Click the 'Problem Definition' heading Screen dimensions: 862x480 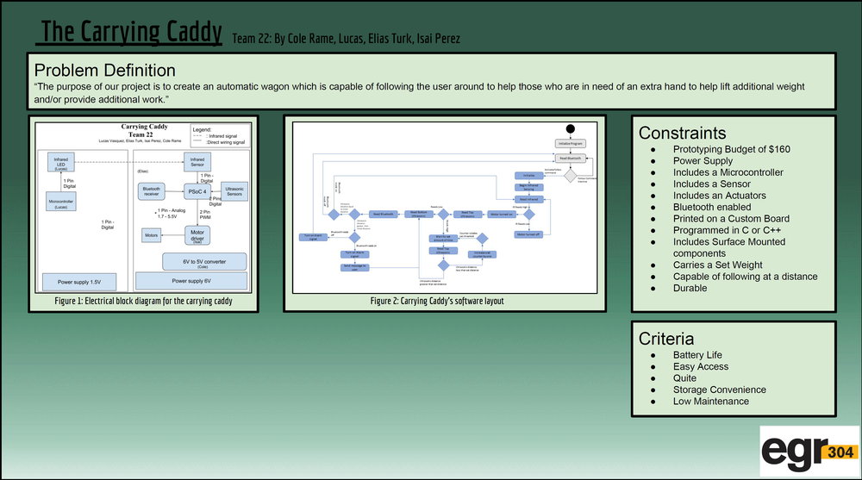click(x=105, y=71)
